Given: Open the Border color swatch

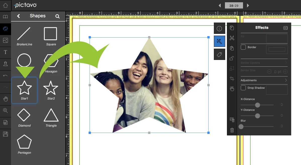Looking at the screenshot, I should 277,49.
